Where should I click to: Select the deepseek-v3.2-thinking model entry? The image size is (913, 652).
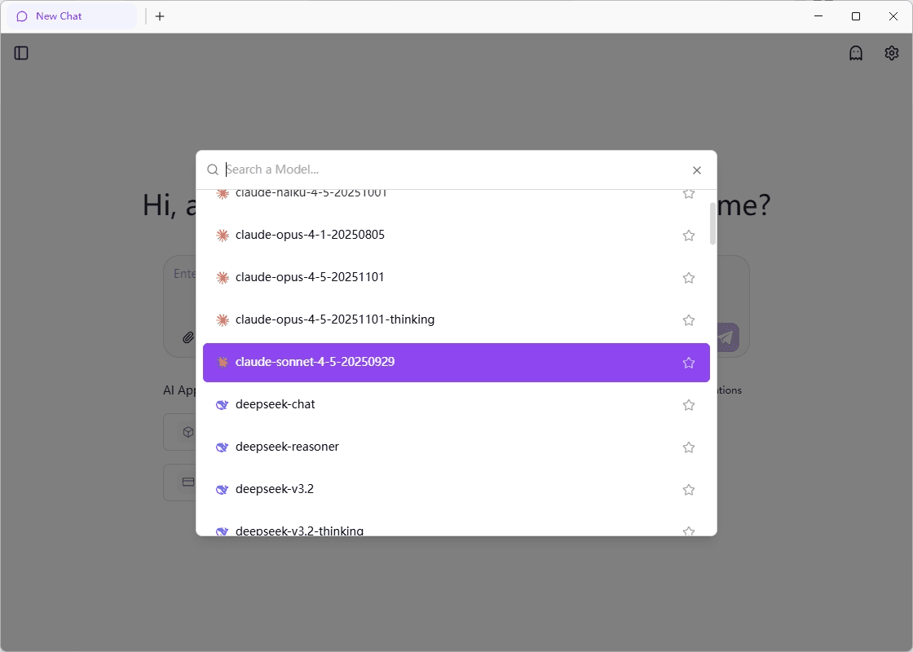click(x=299, y=530)
